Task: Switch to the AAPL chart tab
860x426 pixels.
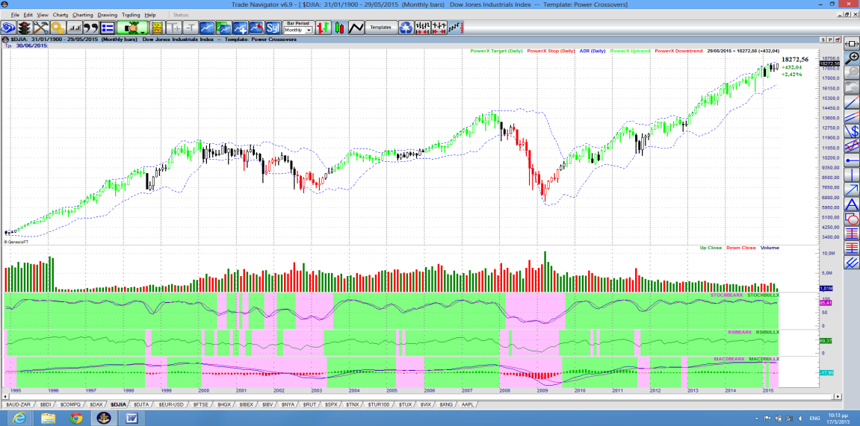Action: (467, 404)
